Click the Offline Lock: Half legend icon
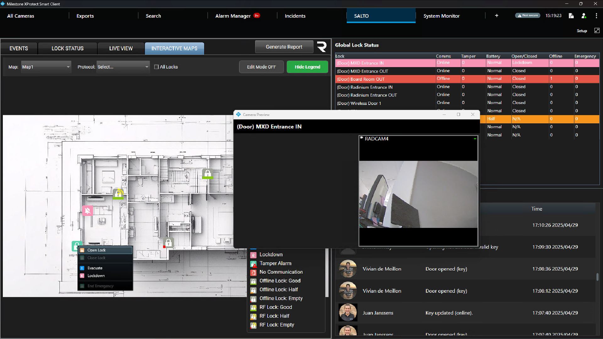 coord(253,290)
